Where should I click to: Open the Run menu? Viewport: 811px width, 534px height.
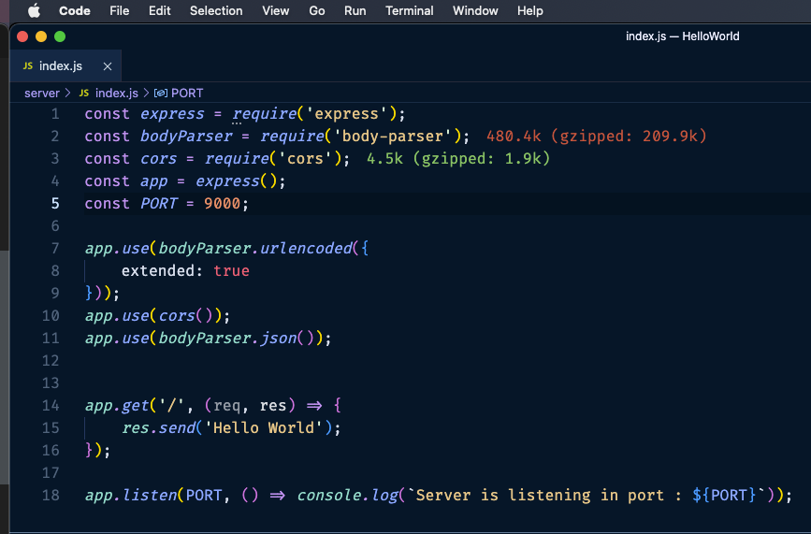click(355, 11)
